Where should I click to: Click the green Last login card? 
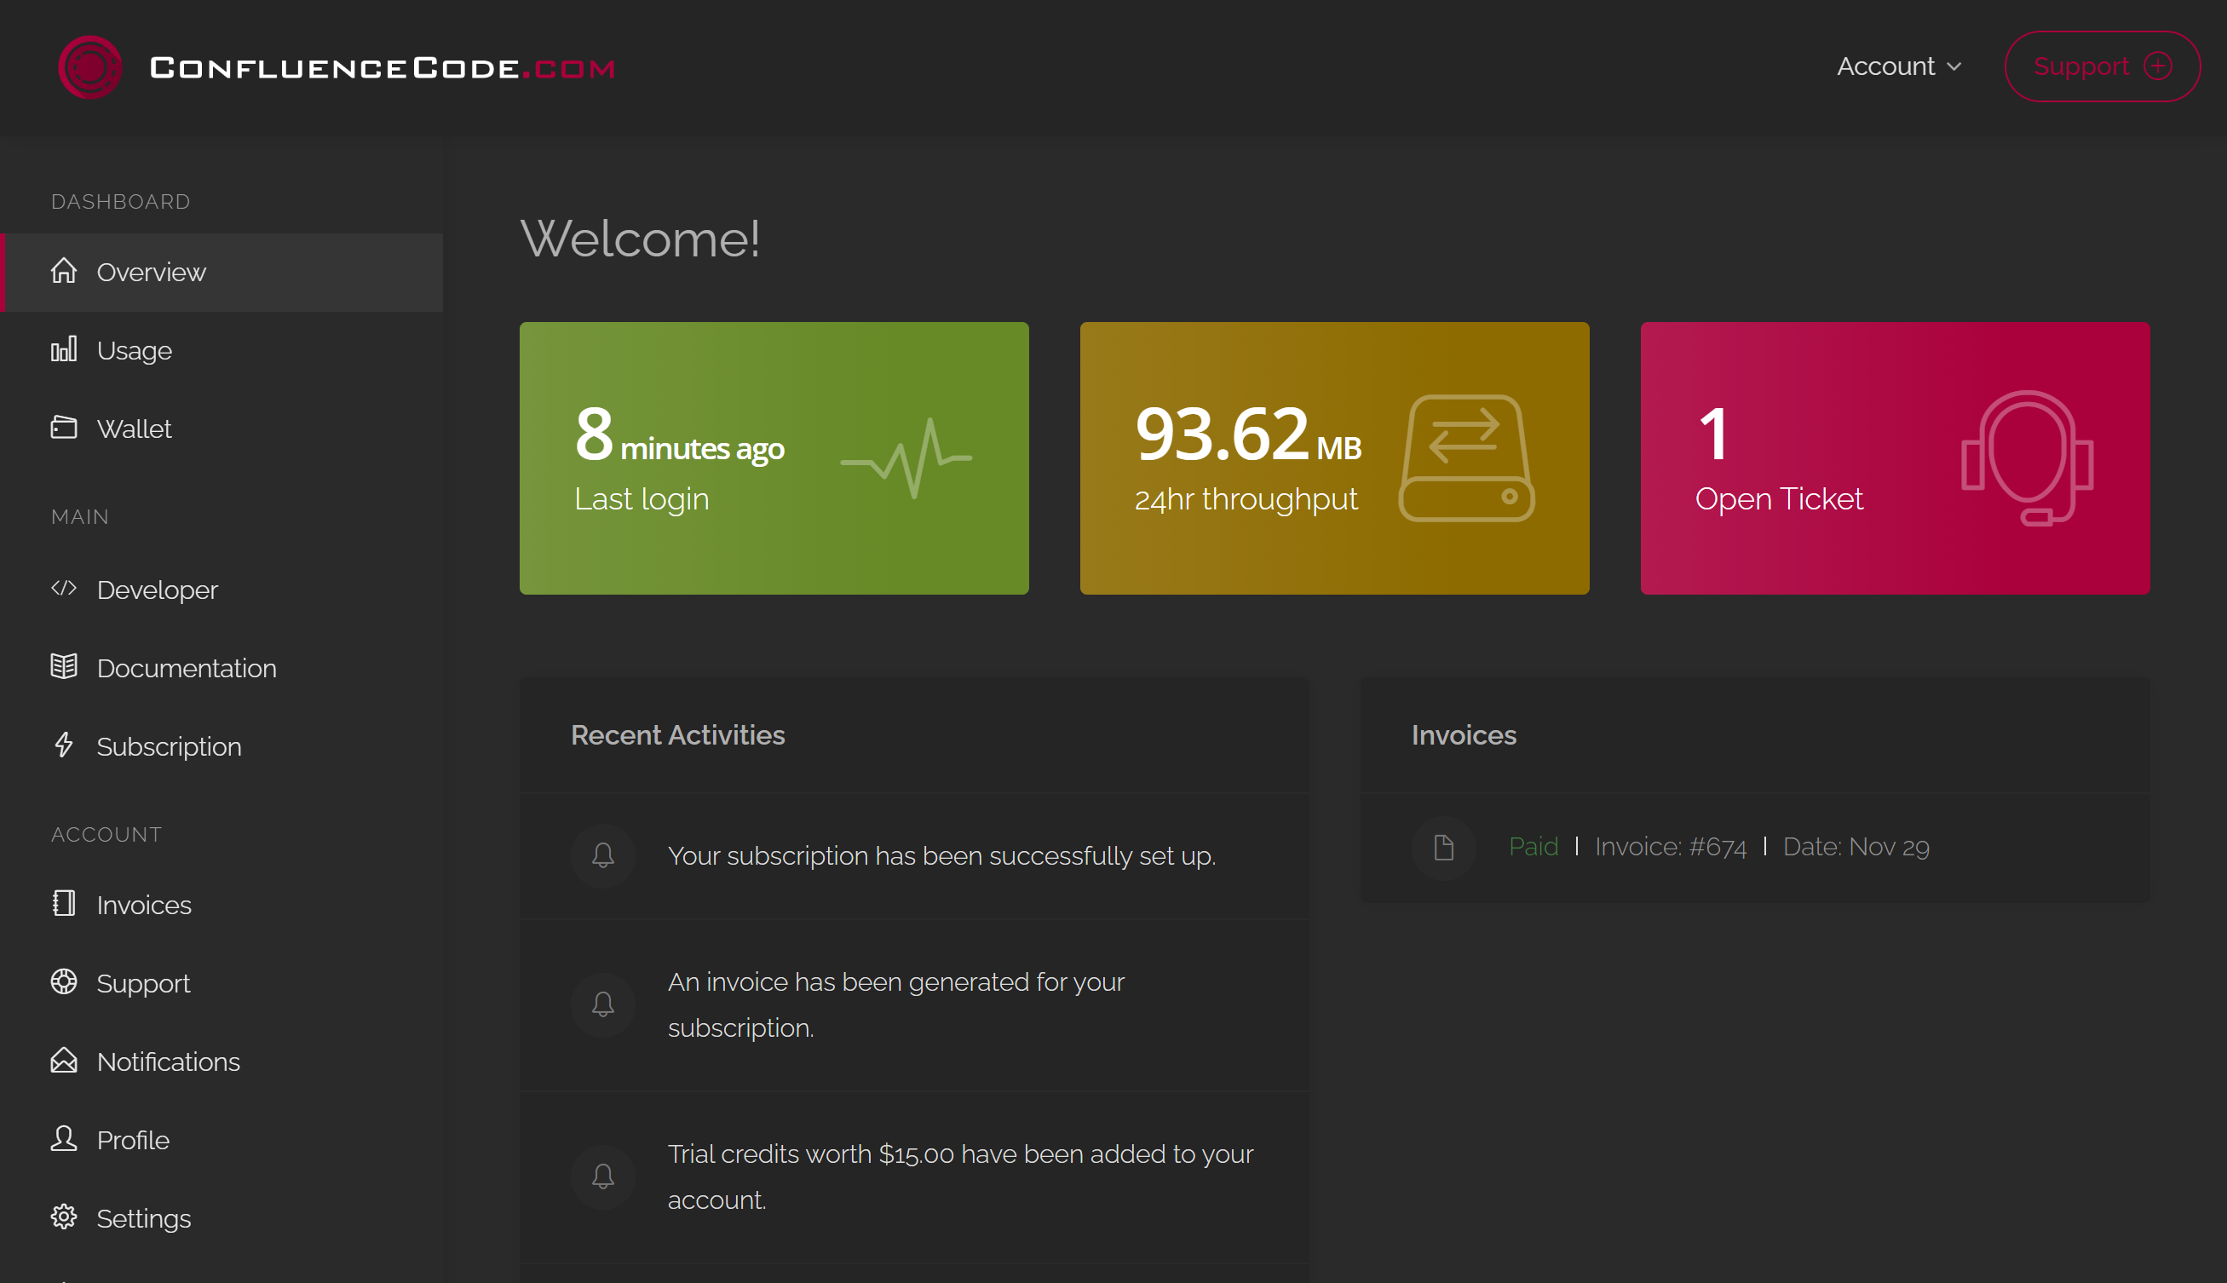(774, 458)
